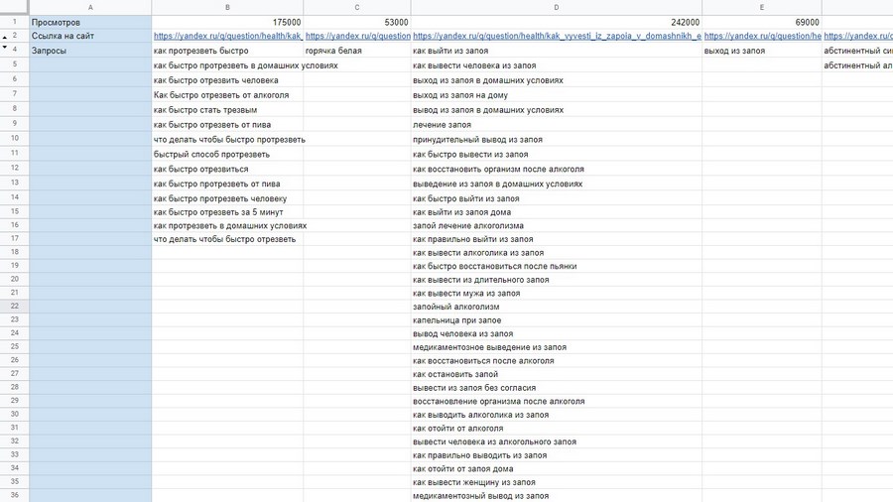This screenshot has width=893, height=502.
Task: Click the 'как быстро отрезветь за 5 минут' cell
Action: pos(227,212)
